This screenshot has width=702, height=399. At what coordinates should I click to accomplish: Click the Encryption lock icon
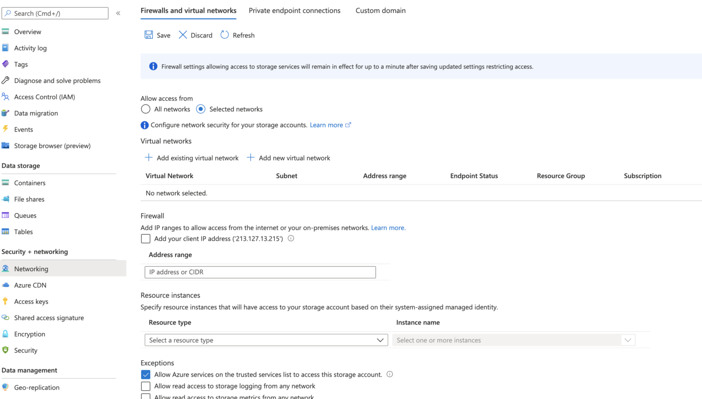point(6,334)
